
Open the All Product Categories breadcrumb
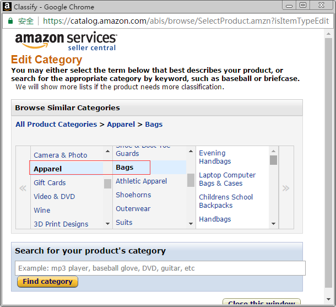[x=56, y=125]
